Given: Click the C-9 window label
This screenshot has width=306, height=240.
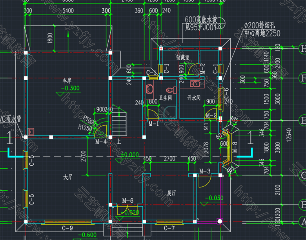Looking at the screenshot, I should 67,228.
